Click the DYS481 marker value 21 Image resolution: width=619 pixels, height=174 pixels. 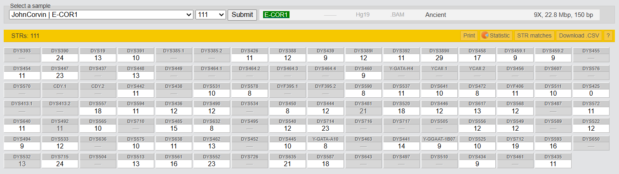click(x=363, y=111)
